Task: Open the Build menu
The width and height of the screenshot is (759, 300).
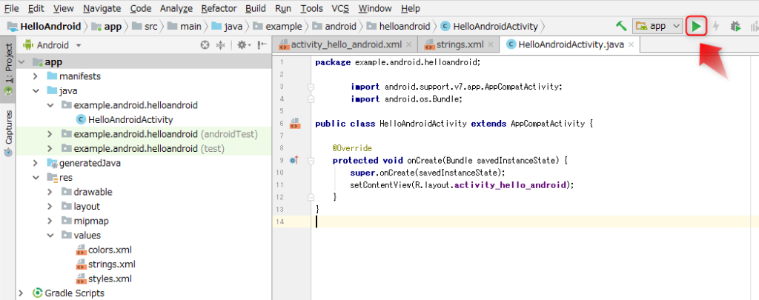Action: [x=255, y=8]
